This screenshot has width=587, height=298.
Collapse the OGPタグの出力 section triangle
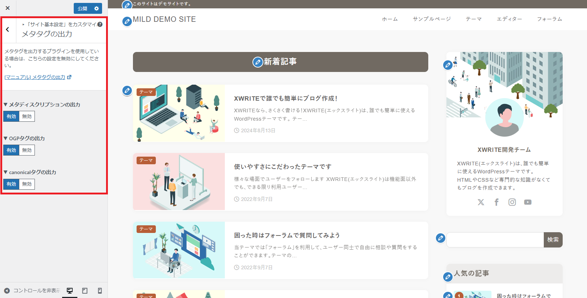coord(6,138)
